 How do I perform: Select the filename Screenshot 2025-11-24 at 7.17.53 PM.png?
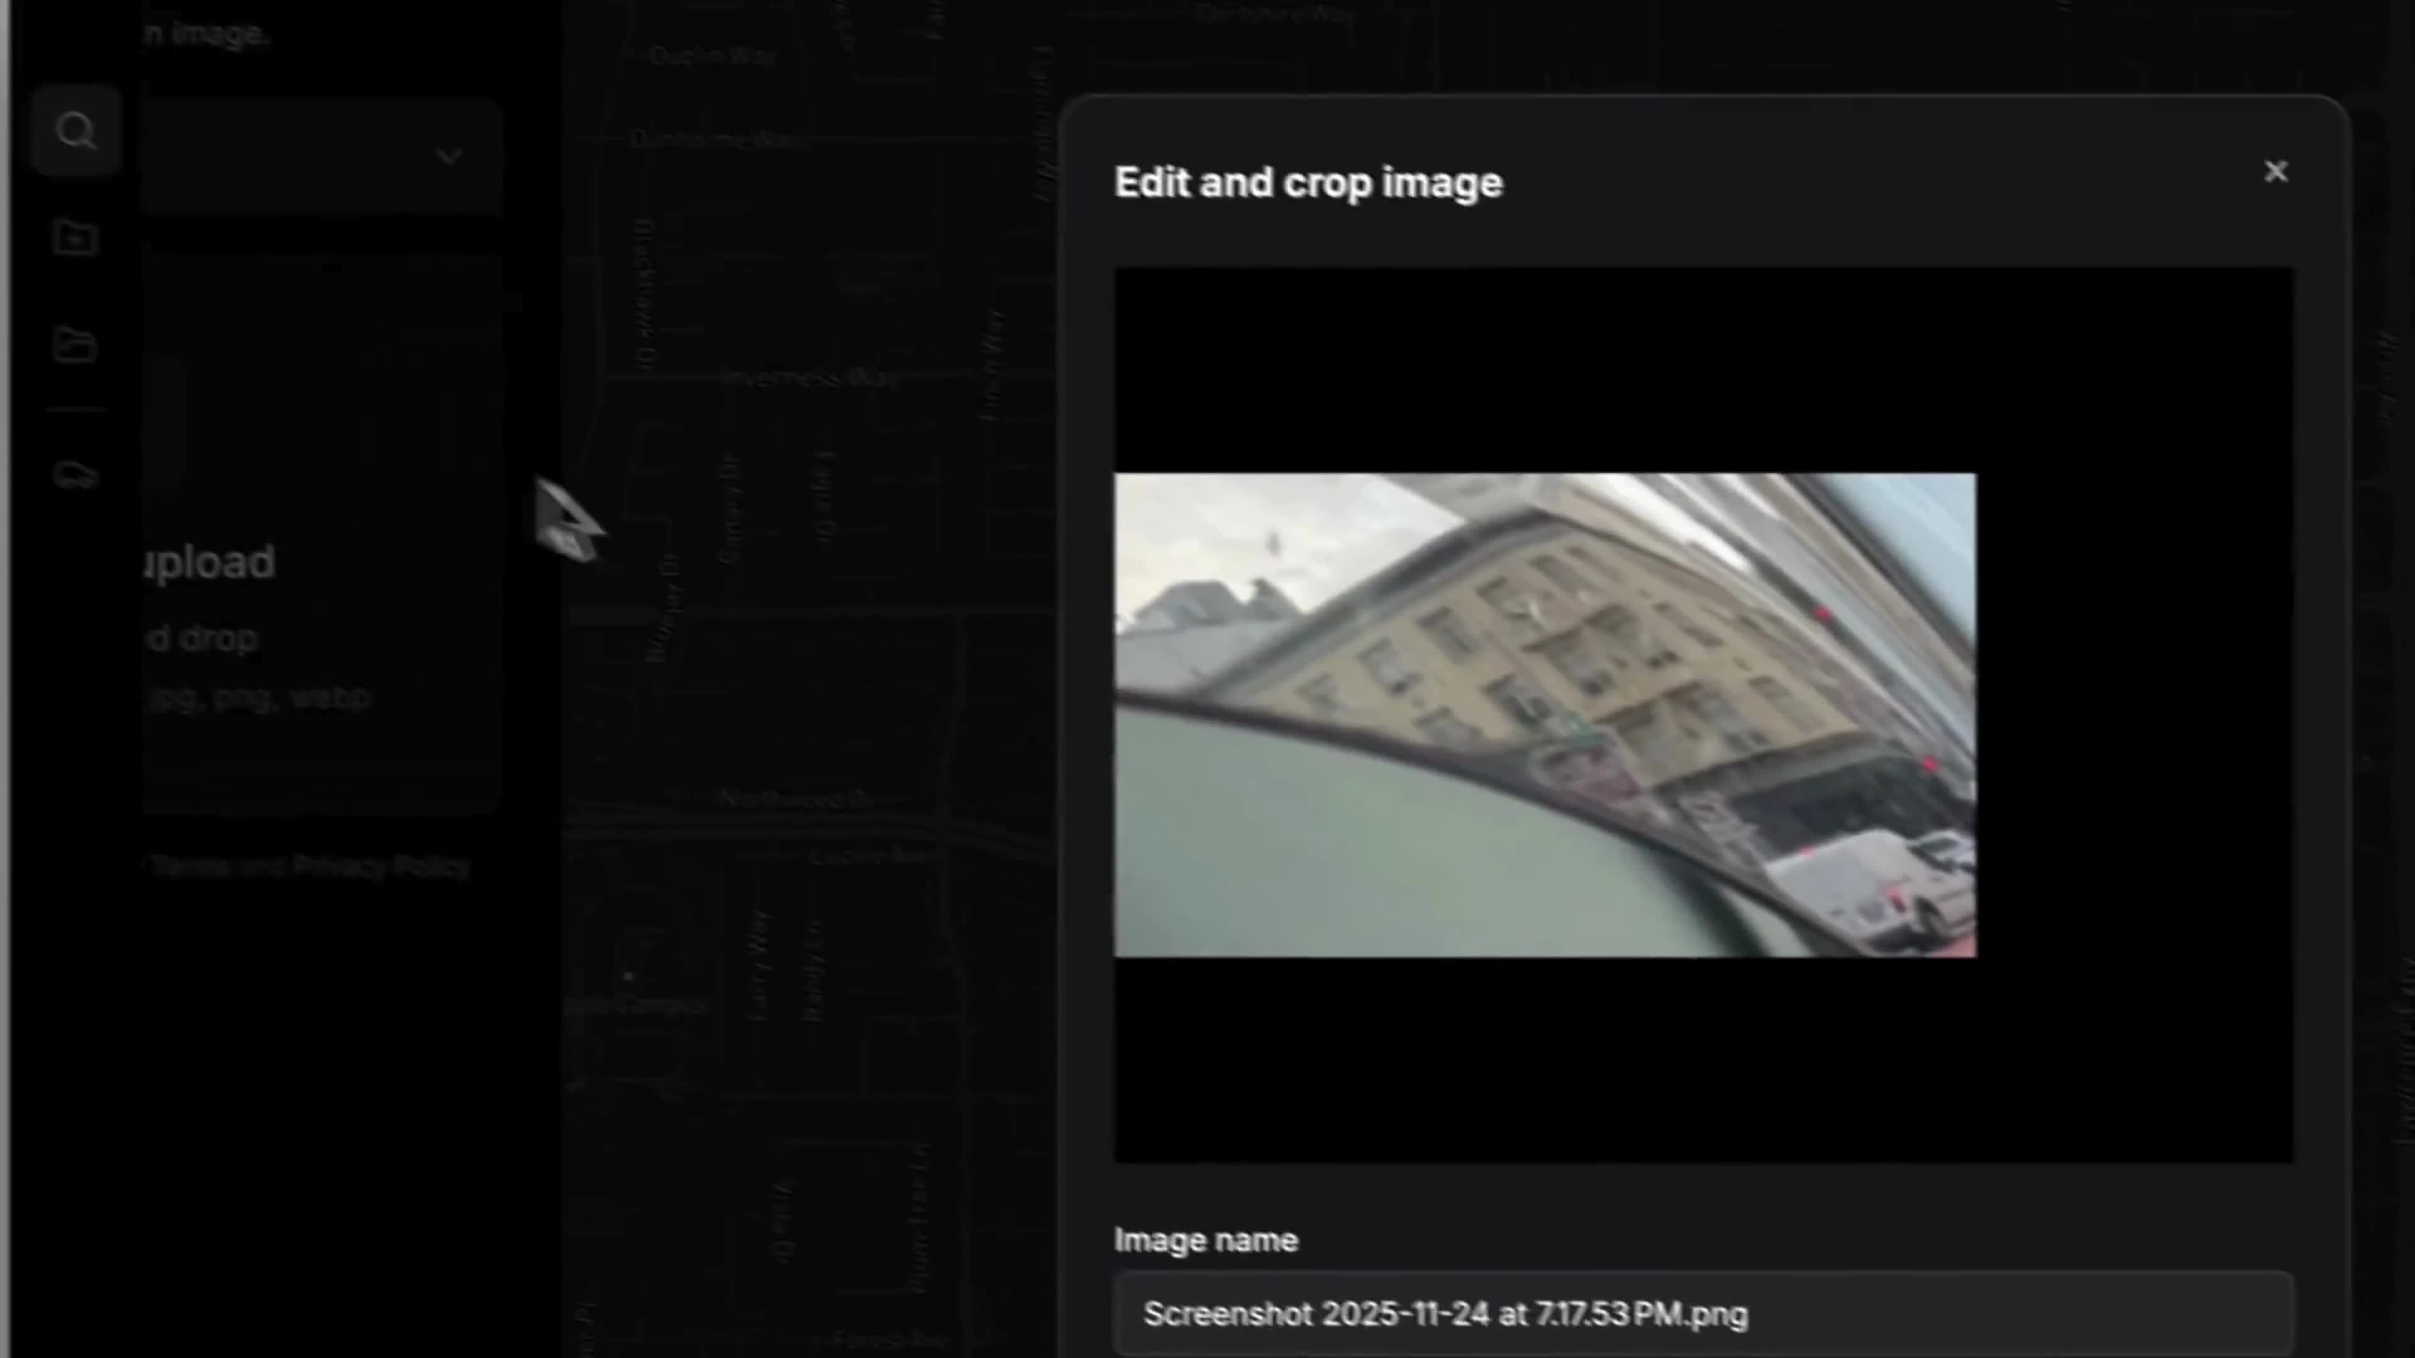coord(1445,1314)
